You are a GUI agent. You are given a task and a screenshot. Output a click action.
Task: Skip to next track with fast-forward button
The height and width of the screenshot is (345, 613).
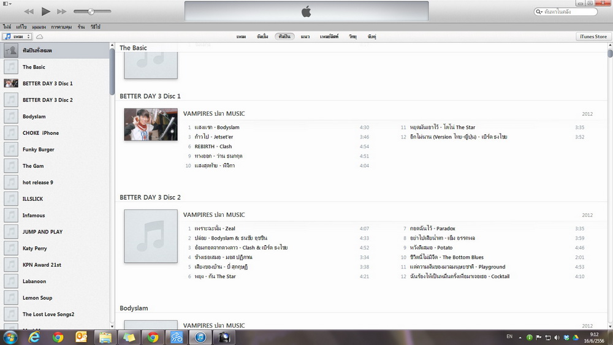coord(62,12)
